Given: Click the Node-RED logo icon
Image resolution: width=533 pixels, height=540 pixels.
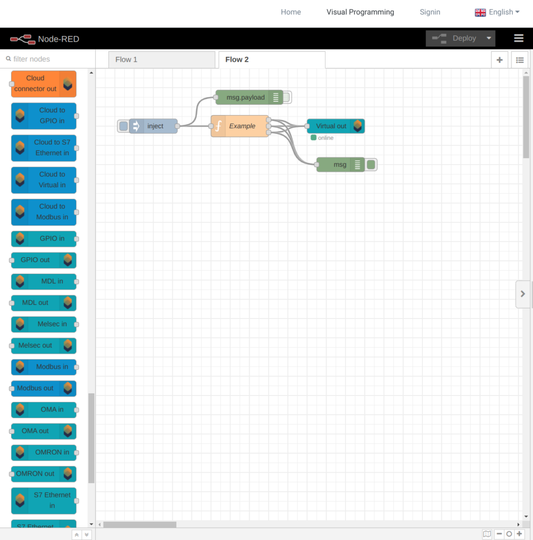Looking at the screenshot, I should pyautogui.click(x=23, y=39).
